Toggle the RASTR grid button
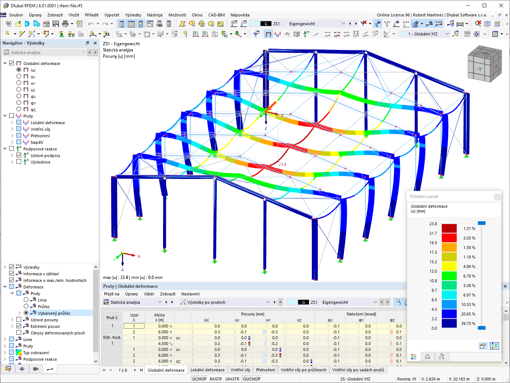Viewport: 510px width, 383px height. coord(216,379)
